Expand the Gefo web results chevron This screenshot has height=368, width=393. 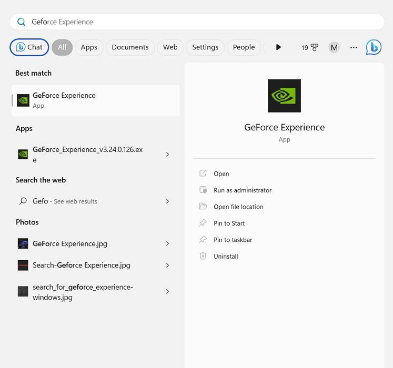tap(167, 201)
